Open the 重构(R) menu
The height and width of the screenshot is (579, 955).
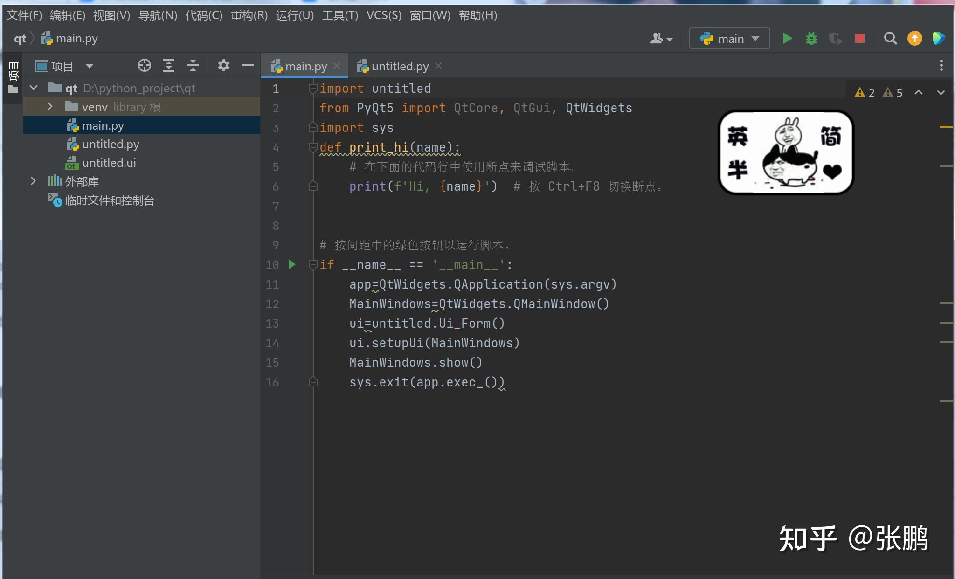tap(249, 15)
